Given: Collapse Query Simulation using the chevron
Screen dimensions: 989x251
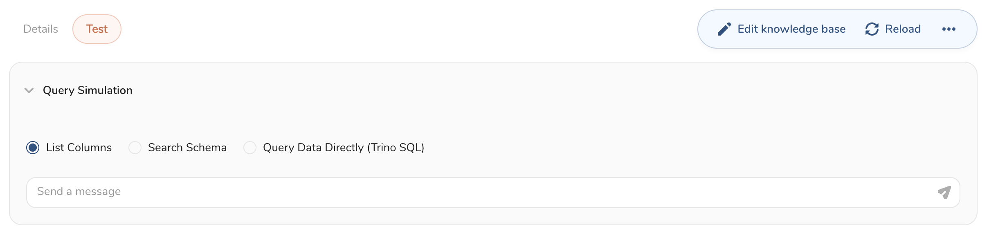Looking at the screenshot, I should click(29, 90).
